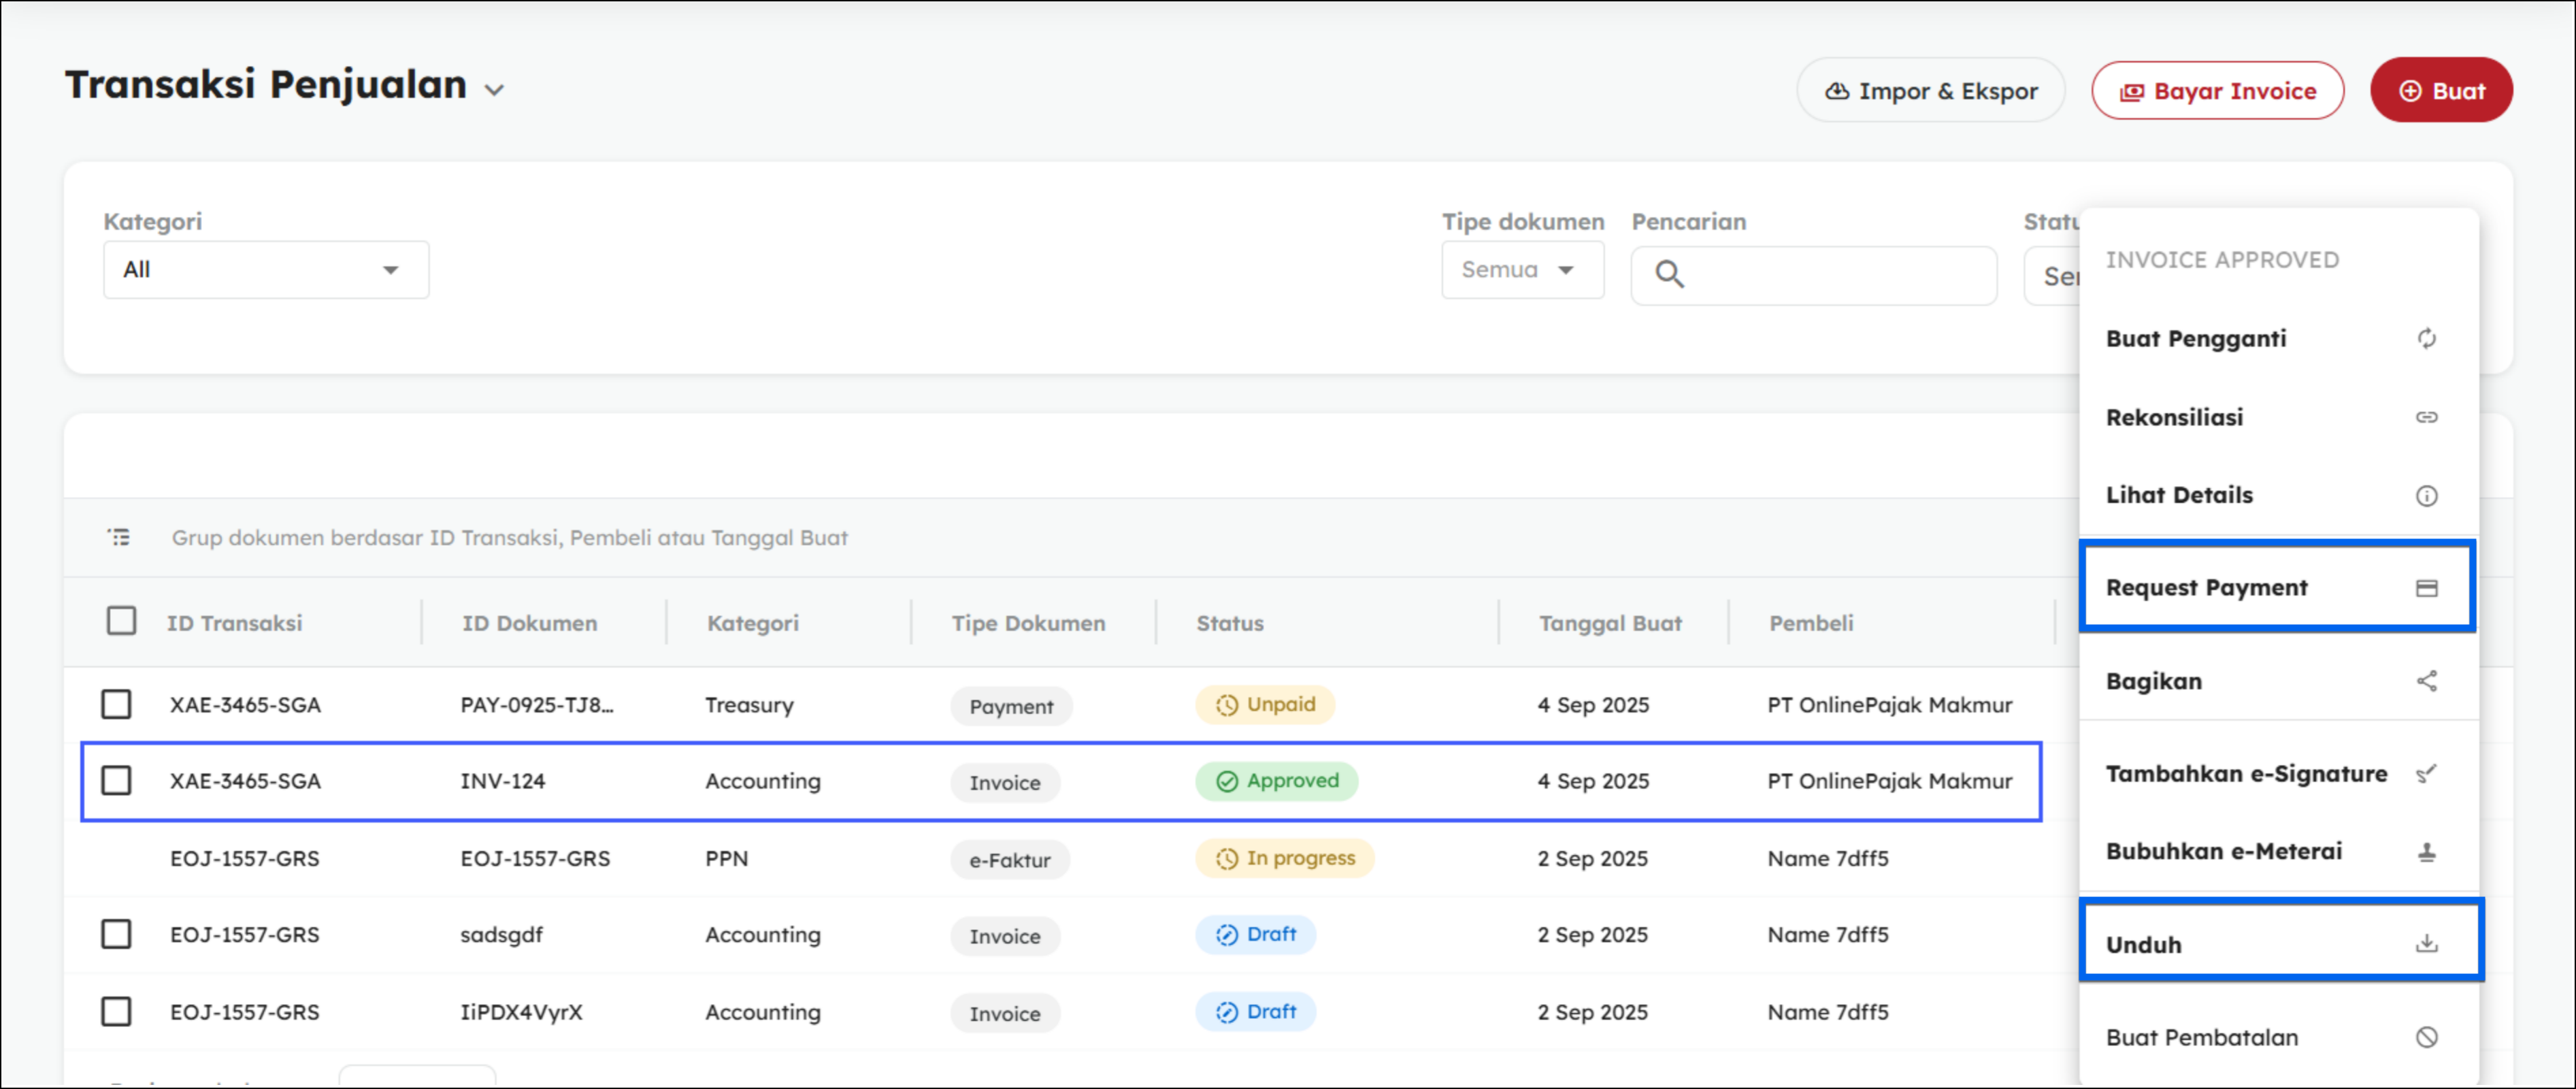This screenshot has width=2576, height=1089.
Task: Click the PPN category cell
Action: click(x=726, y=858)
